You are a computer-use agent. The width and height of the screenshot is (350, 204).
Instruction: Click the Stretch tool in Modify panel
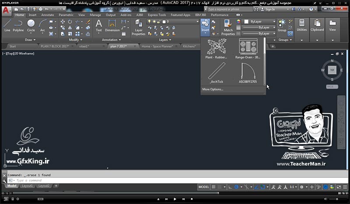(63, 34)
